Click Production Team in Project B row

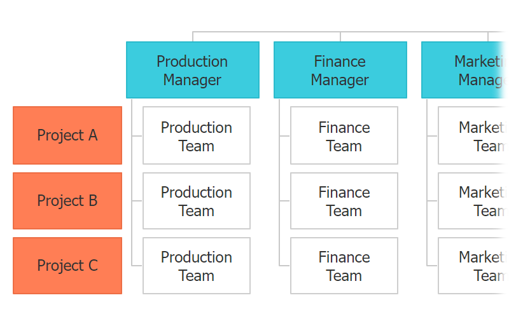(x=197, y=201)
